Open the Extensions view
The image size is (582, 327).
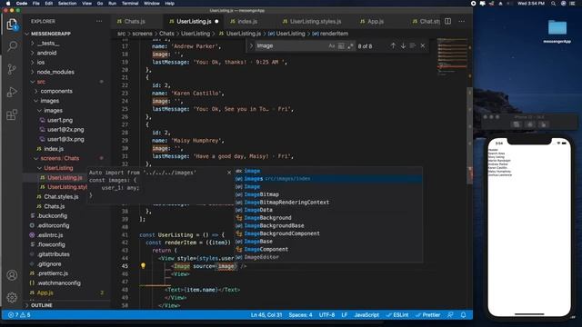12,114
